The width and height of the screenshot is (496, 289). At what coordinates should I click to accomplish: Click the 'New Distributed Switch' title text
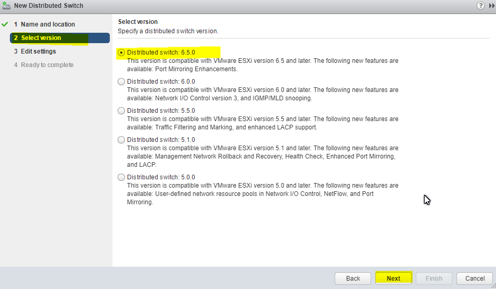coord(49,6)
